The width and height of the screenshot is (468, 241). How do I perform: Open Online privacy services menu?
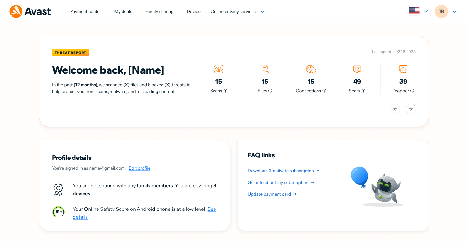(x=233, y=11)
